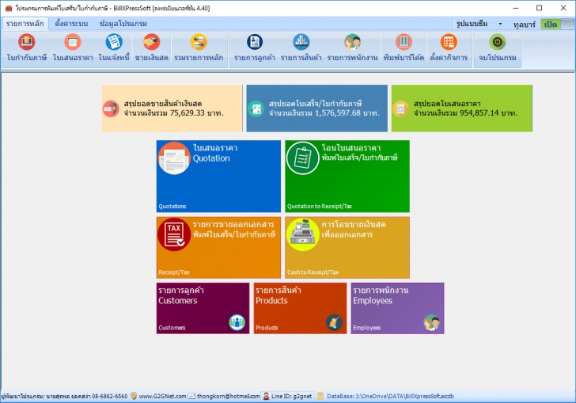Click the 1,576,597.68 บาท amount text
This screenshot has width=576, height=403.
click(x=347, y=113)
